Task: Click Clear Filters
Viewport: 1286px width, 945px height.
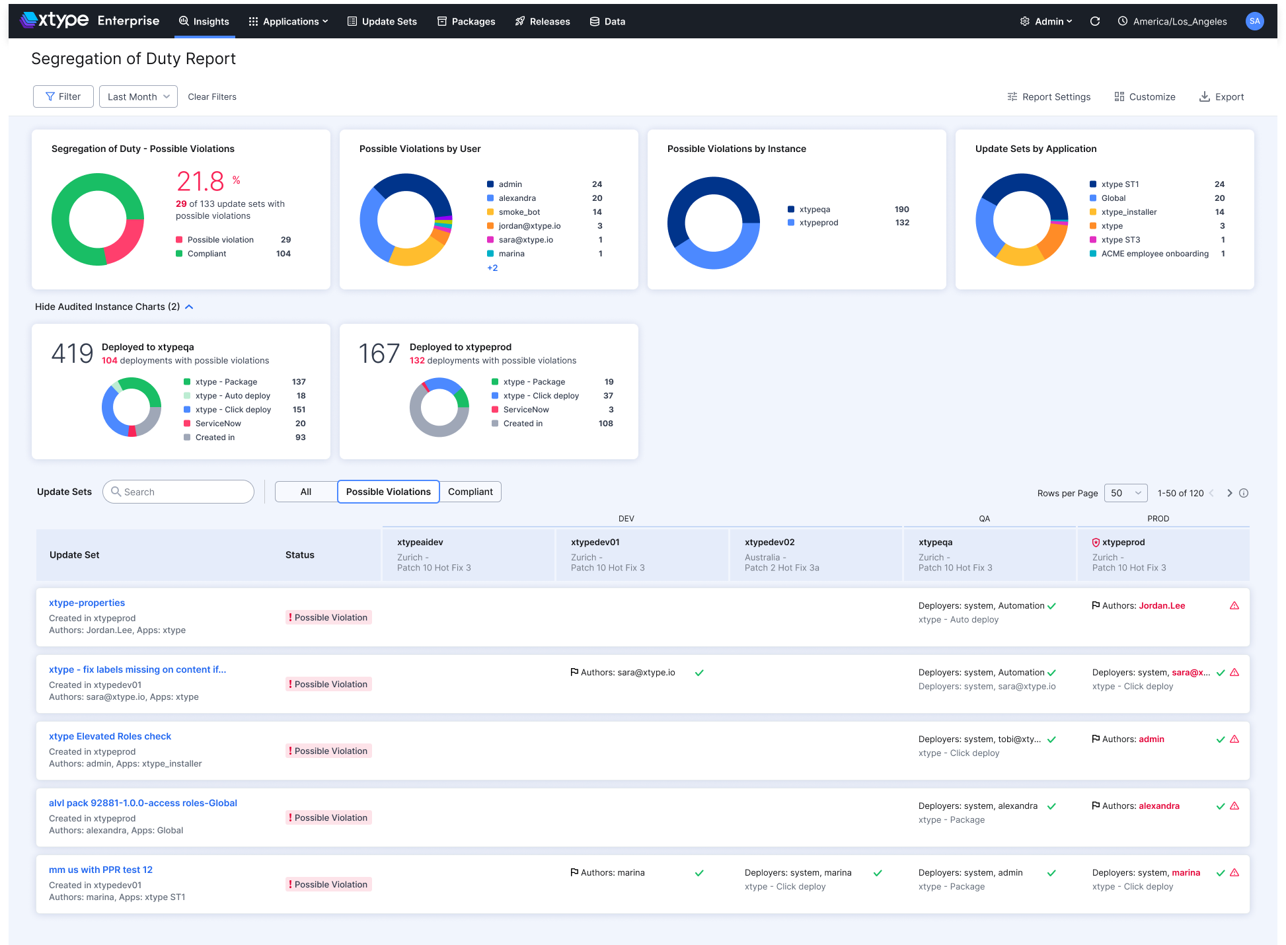Action: pyautogui.click(x=212, y=96)
